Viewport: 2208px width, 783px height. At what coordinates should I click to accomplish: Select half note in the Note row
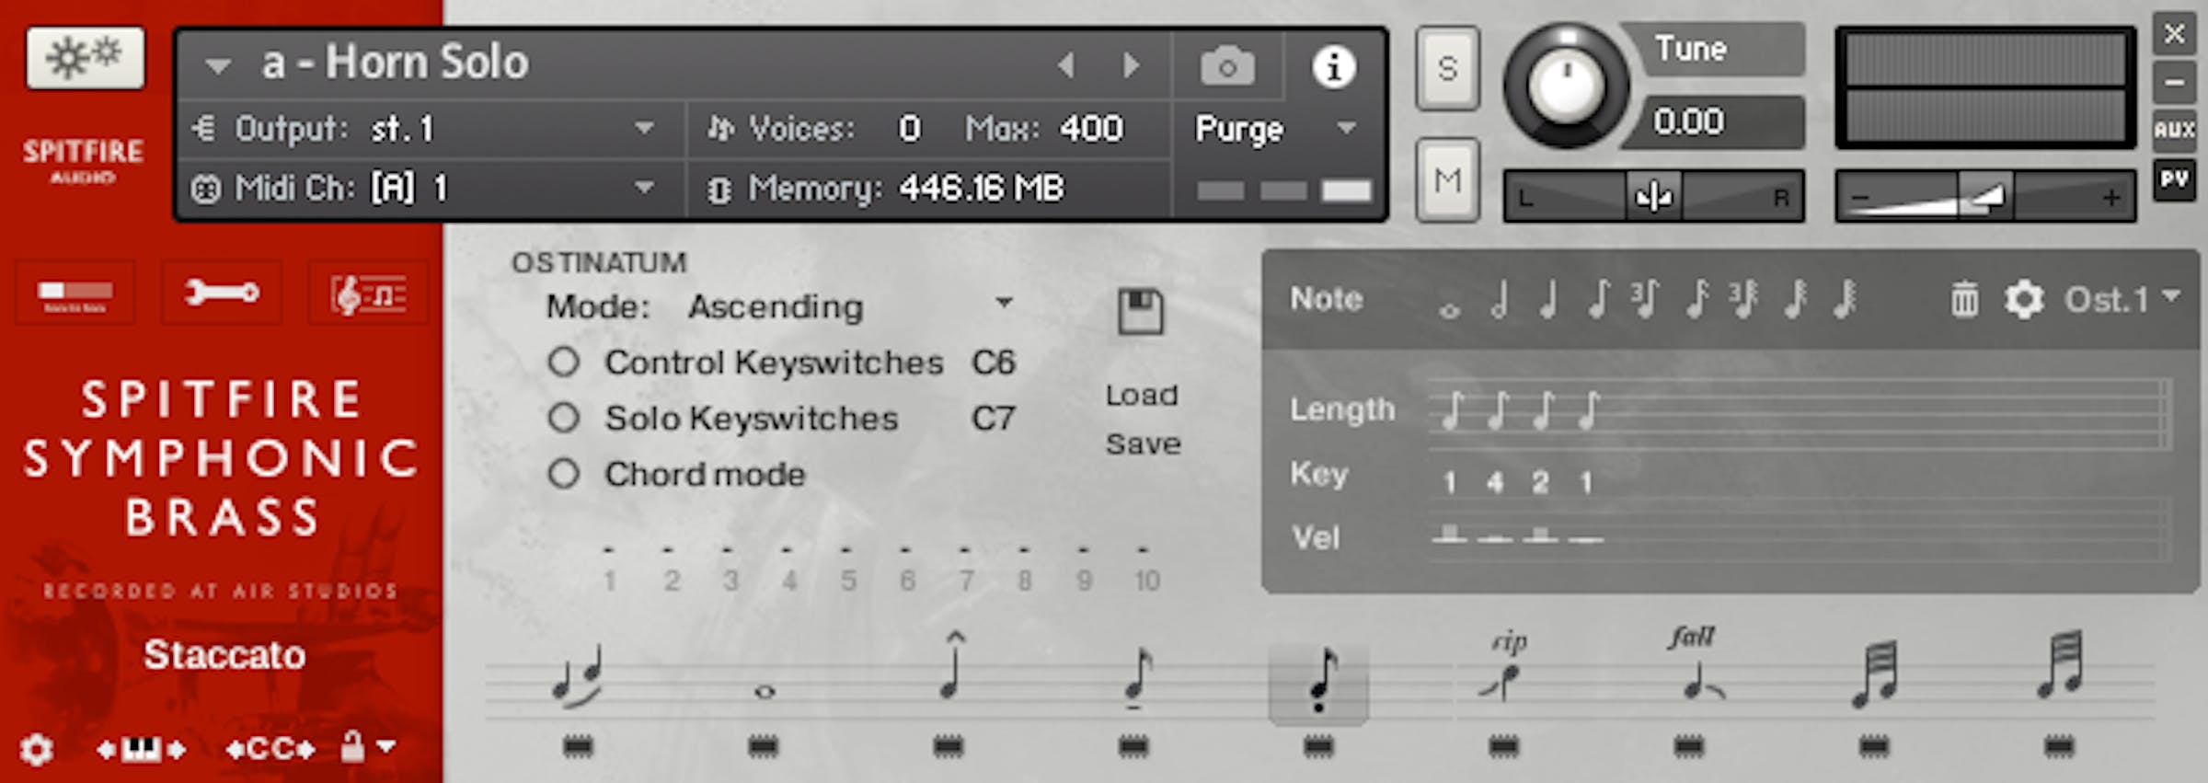[x=1500, y=299]
